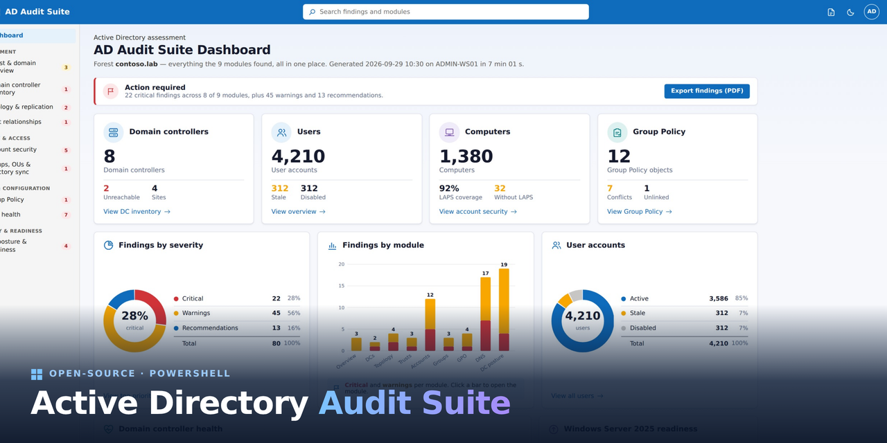Click the Findings by module chart icon

(333, 245)
